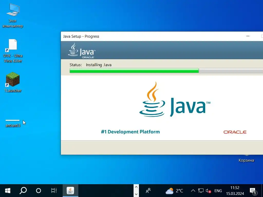
Task: Open the People icon in taskbar
Action: (148, 191)
